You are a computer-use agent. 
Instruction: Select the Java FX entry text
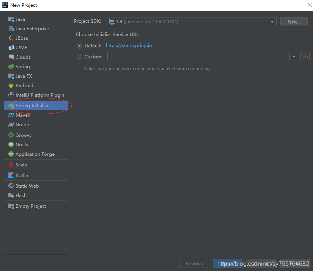(24, 76)
